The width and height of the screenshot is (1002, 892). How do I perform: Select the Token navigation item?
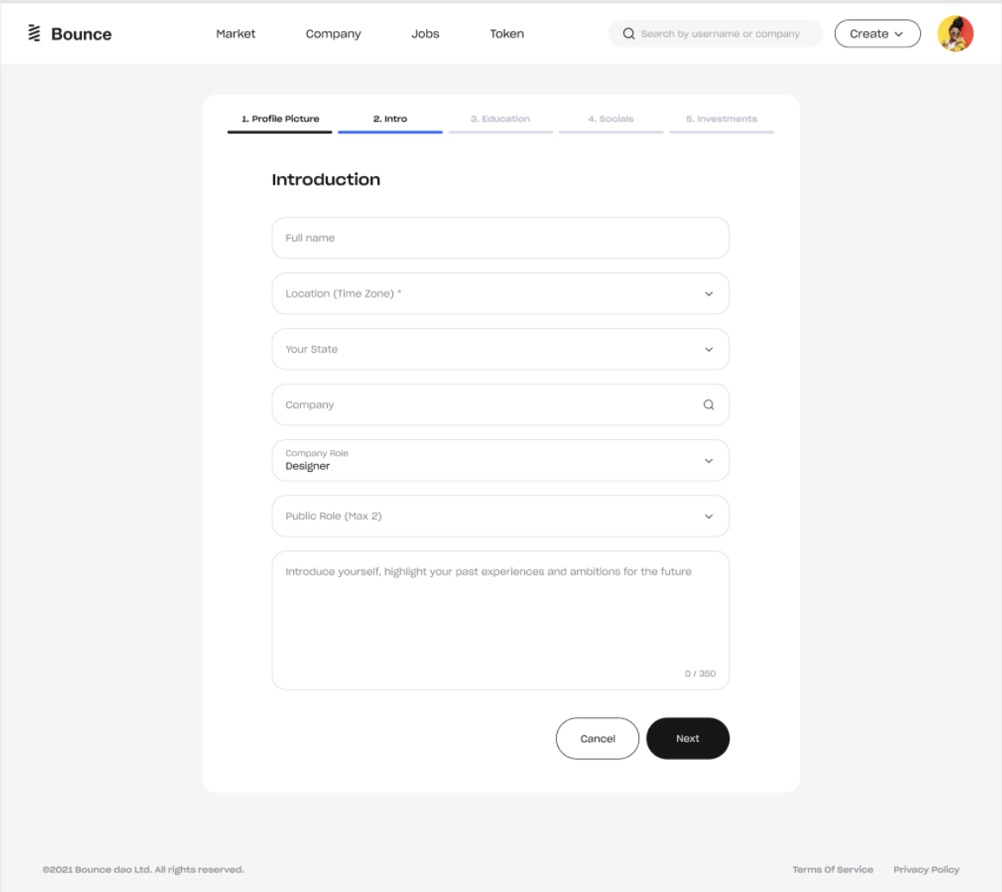tap(507, 34)
